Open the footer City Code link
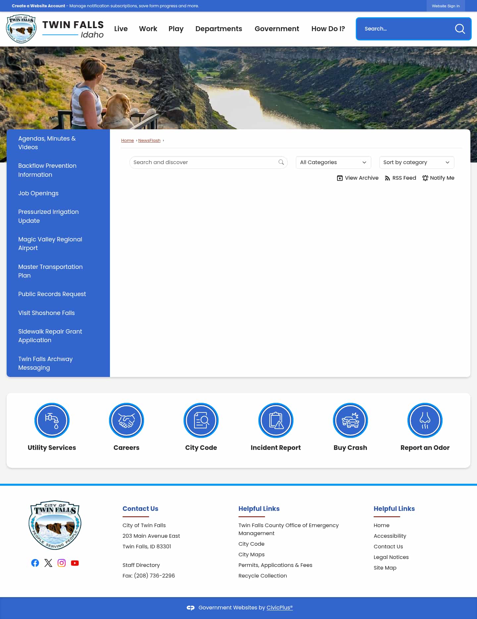Viewport: 477px width, 619px height. point(251,544)
